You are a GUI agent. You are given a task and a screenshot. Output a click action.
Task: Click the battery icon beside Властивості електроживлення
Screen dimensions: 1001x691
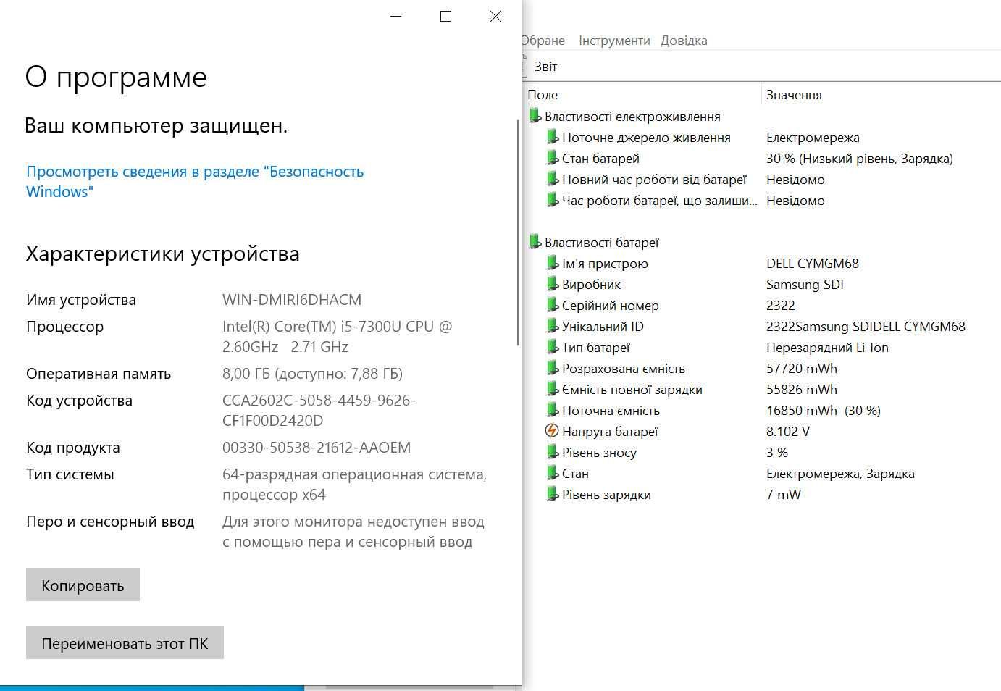point(535,116)
